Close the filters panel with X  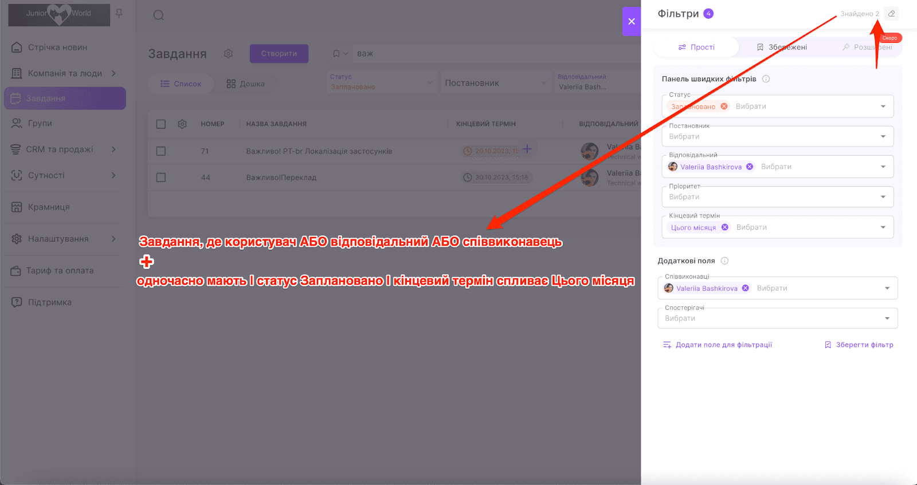coord(632,21)
